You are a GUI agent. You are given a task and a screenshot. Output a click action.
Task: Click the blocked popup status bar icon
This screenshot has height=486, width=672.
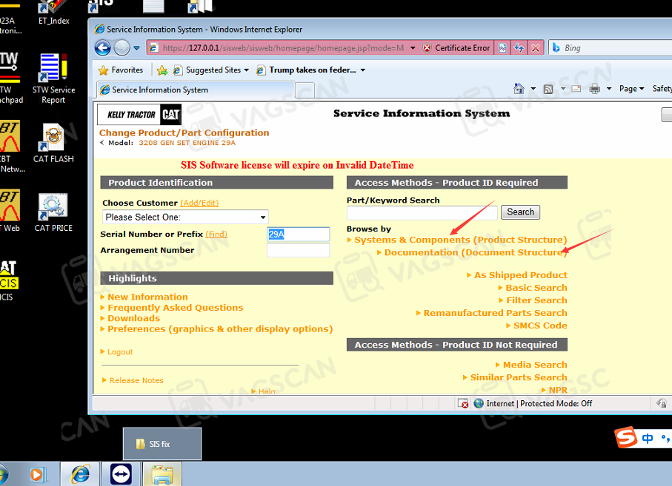click(x=463, y=403)
